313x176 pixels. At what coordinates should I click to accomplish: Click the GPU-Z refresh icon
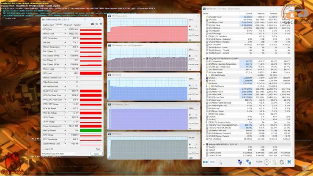pos(96,24)
